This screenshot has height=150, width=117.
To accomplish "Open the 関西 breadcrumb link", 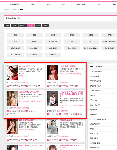I will tap(14, 10).
